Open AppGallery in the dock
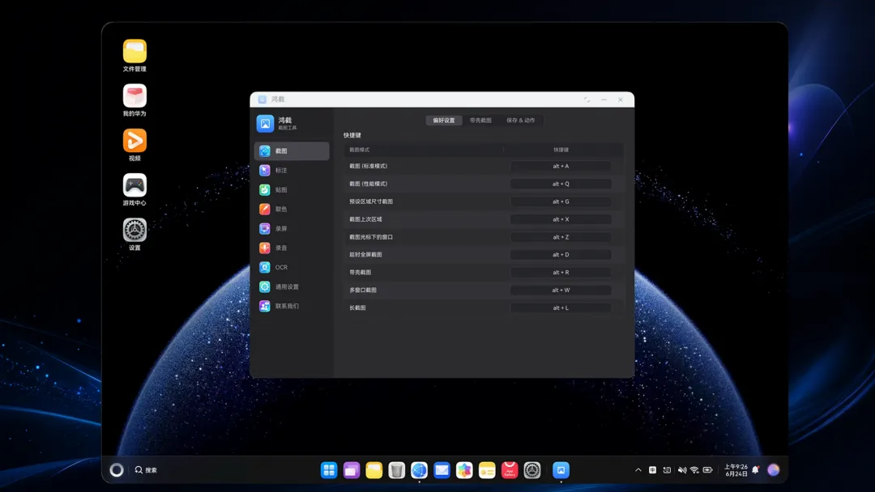 [x=510, y=470]
